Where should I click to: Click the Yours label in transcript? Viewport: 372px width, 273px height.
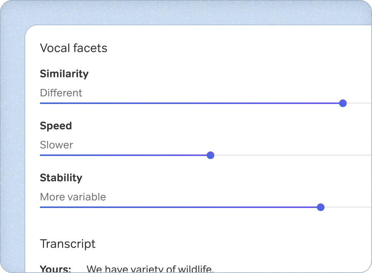pos(55,268)
